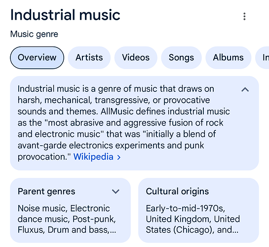Click the truncated Drum and bass line
The width and height of the screenshot is (269, 247).
click(67, 230)
